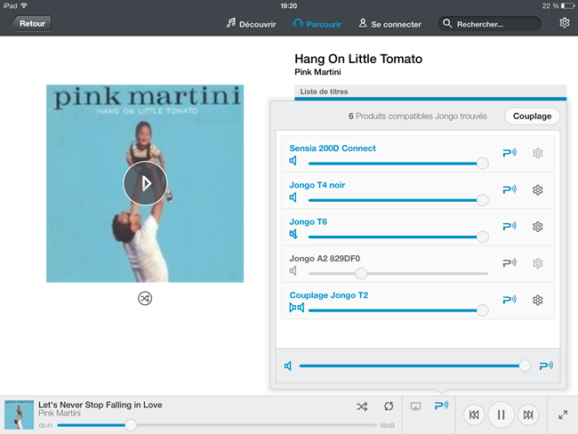
Task: Go back with the Retour button
Action: (31, 24)
